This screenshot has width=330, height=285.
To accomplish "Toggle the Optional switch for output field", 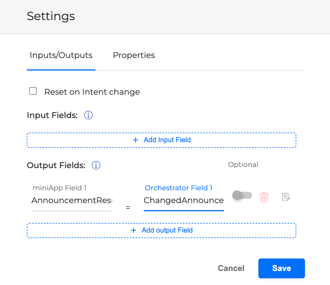I will click(242, 195).
